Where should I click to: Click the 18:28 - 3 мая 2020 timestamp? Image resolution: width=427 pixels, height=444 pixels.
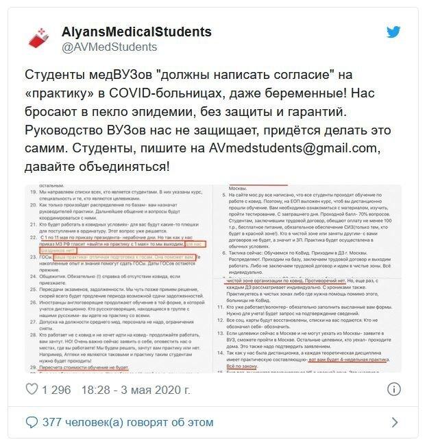pyautogui.click(x=136, y=390)
